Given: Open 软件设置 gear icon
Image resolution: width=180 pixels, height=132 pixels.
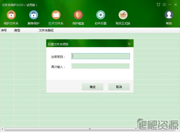Looking at the screenshot, I should coord(100,15).
